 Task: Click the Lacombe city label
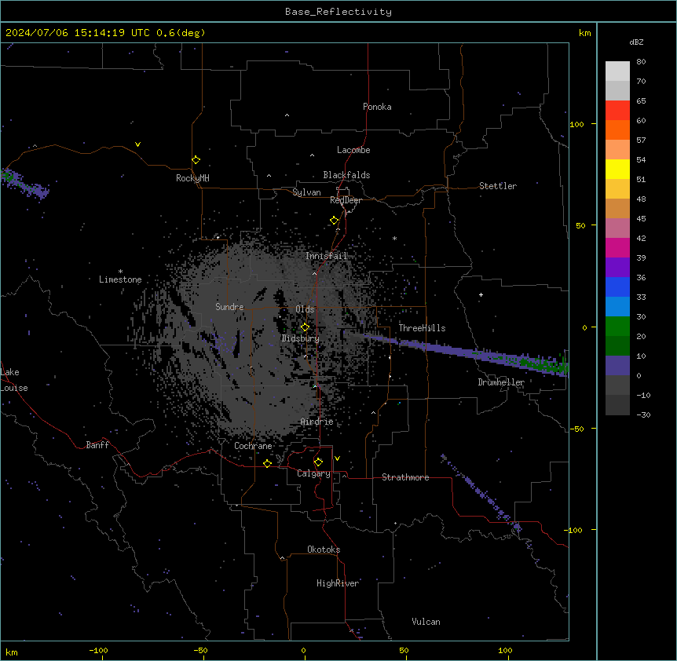point(353,150)
